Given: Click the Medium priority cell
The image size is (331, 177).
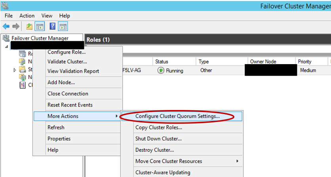Looking at the screenshot, I should (x=308, y=70).
